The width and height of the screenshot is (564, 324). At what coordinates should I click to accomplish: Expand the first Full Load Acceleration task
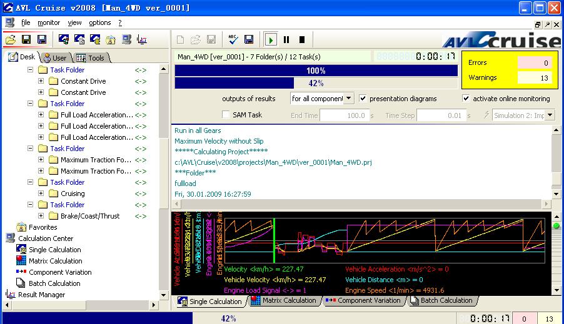41,115
